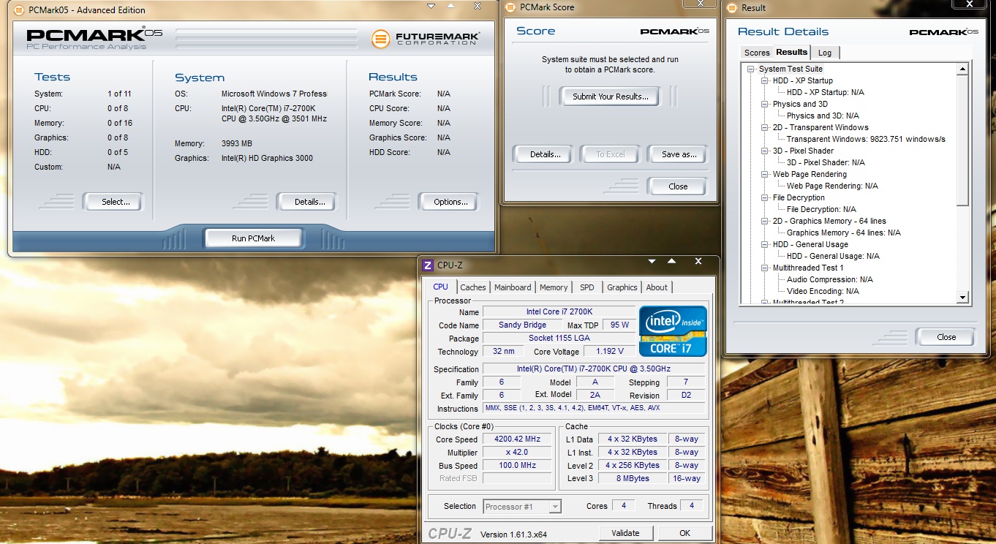996x544 pixels.
Task: Click the Core Speed value field
Action: pos(518,439)
